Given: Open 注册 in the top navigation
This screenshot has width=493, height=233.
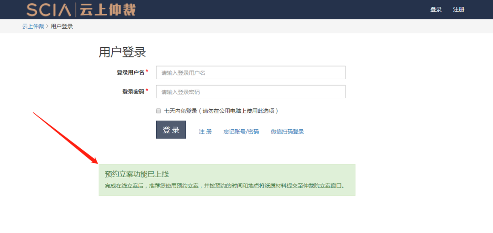Looking at the screenshot, I should click(458, 10).
